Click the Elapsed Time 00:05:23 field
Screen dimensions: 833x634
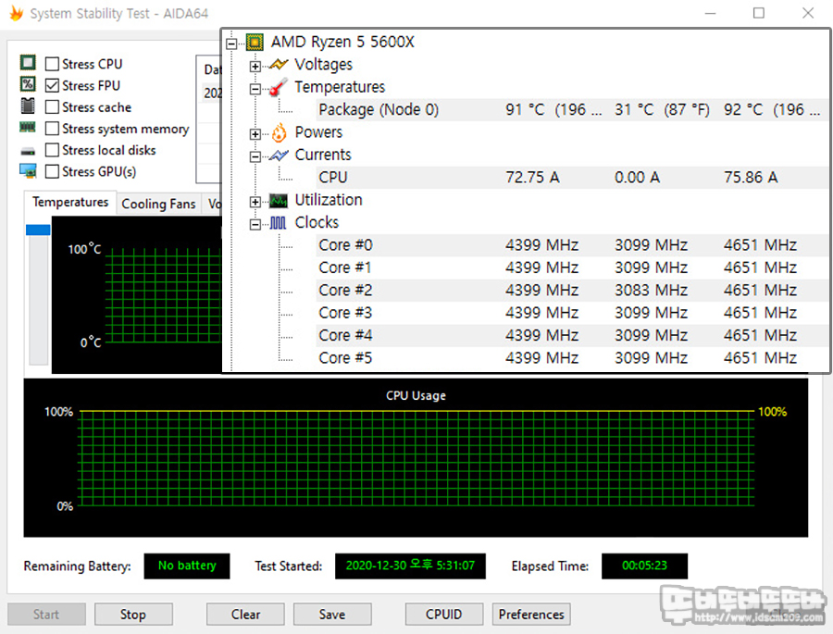644,566
